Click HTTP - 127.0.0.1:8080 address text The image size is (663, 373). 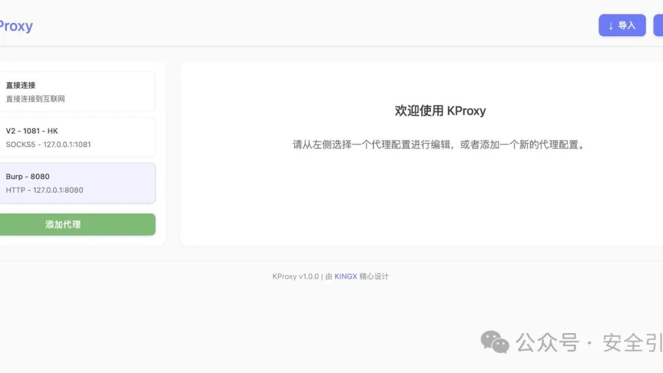[x=44, y=190]
